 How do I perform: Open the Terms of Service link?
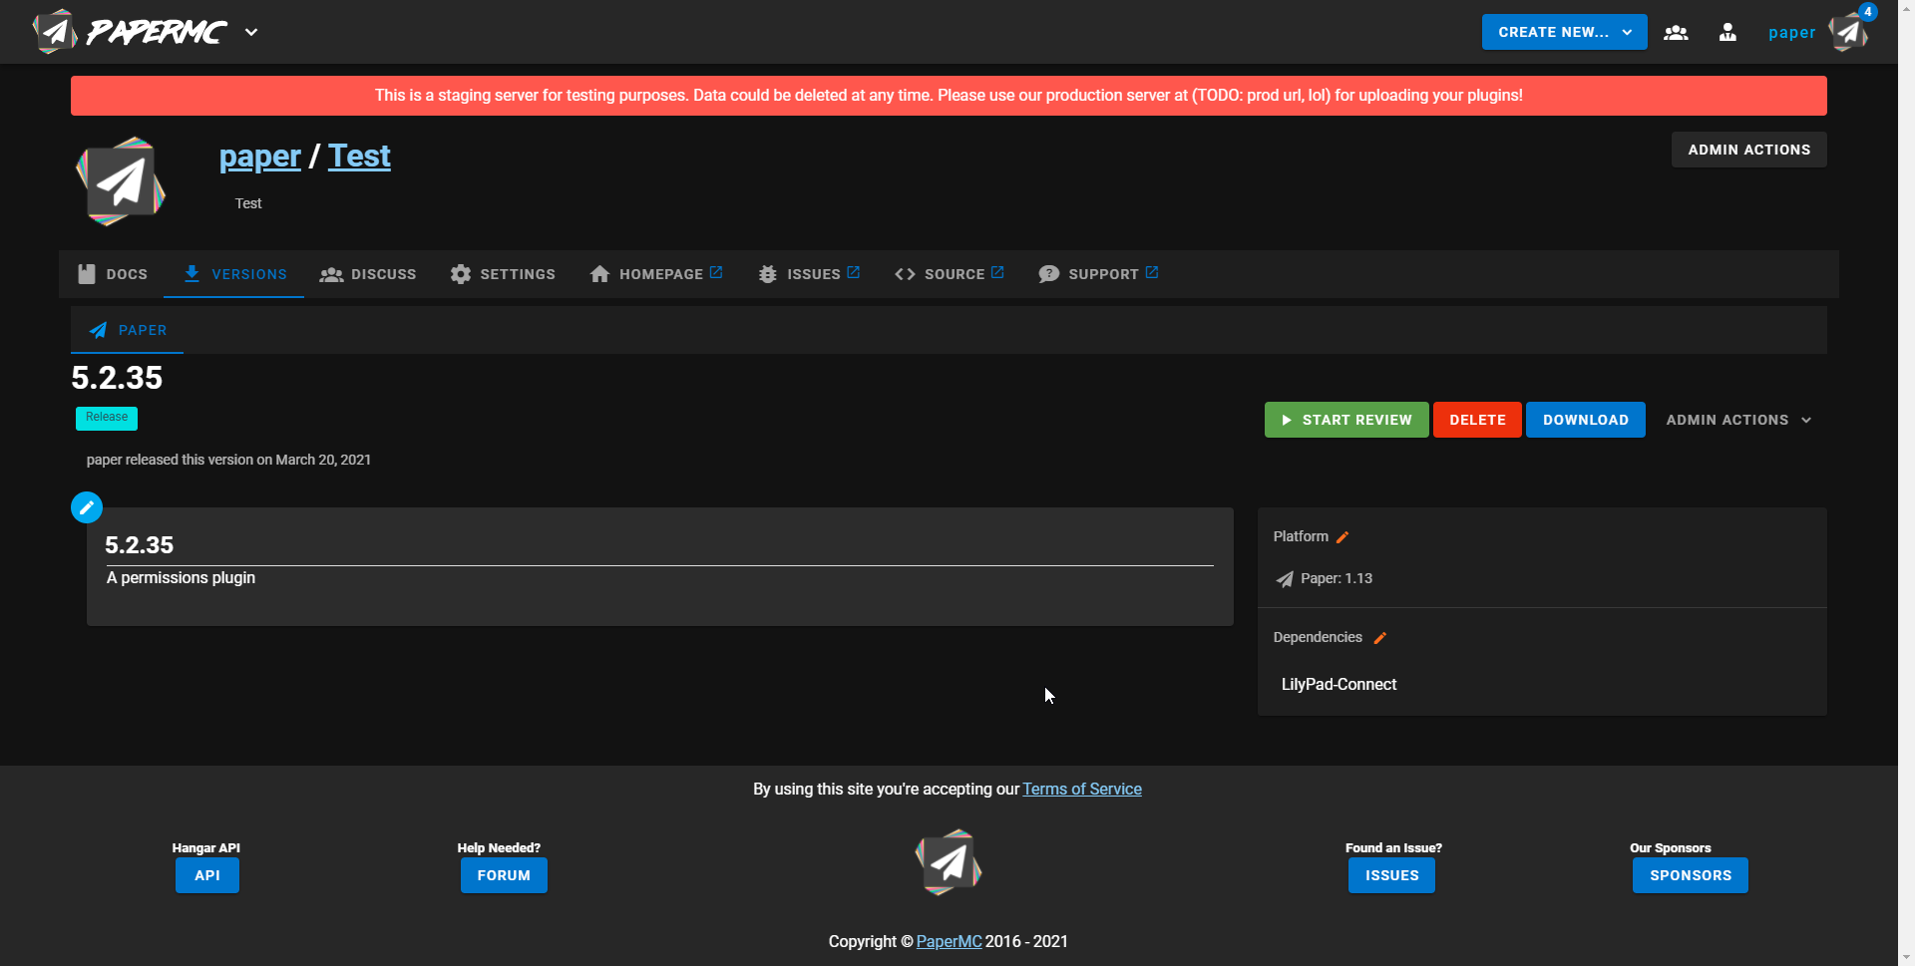click(1082, 789)
